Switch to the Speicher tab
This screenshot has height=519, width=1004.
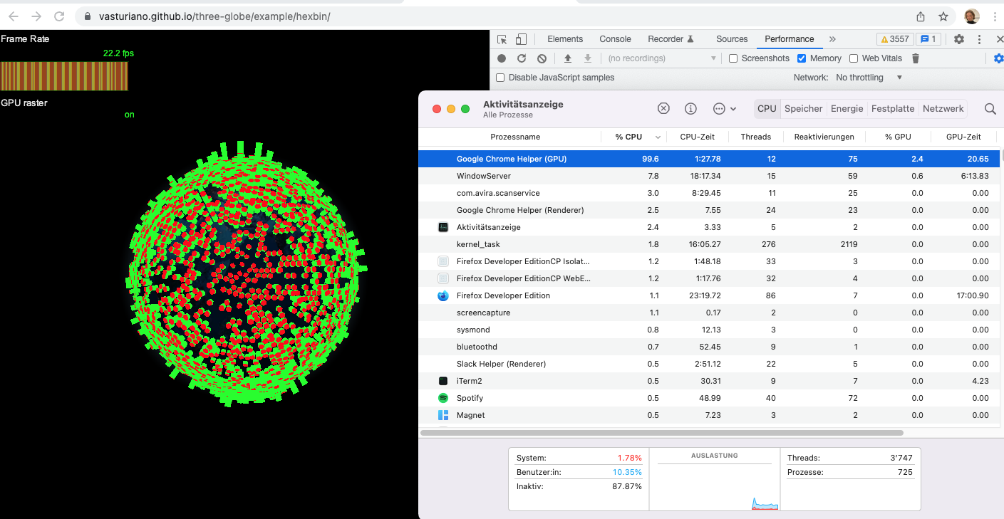click(803, 108)
